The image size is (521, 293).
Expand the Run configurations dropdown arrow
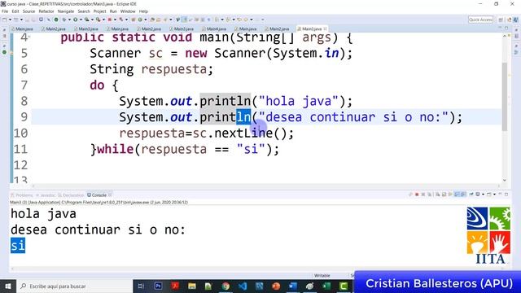click(x=81, y=20)
